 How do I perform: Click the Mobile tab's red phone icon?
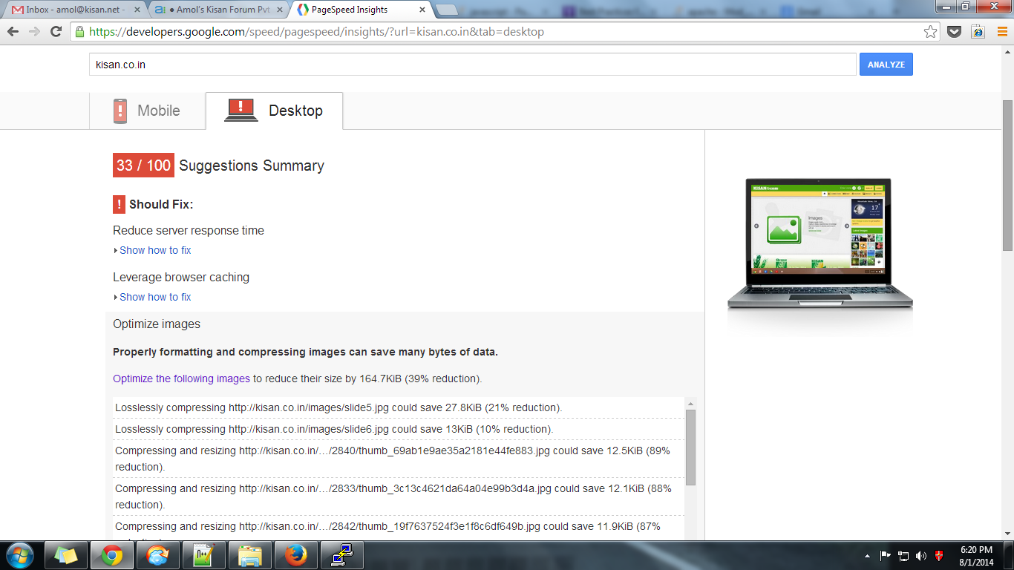[120, 111]
